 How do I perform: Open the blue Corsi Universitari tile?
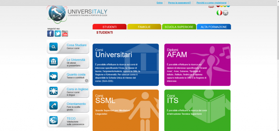tap(126, 65)
